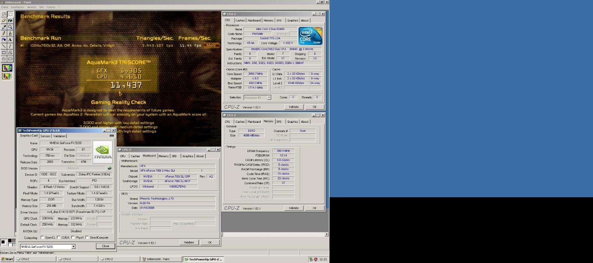Open the Bild menu in Paint

pyautogui.click(x=42, y=7)
